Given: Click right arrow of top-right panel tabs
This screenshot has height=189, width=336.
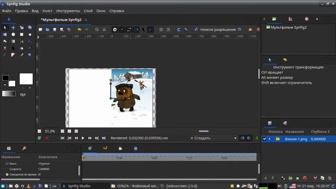Looking at the screenshot, I should pos(317,19).
